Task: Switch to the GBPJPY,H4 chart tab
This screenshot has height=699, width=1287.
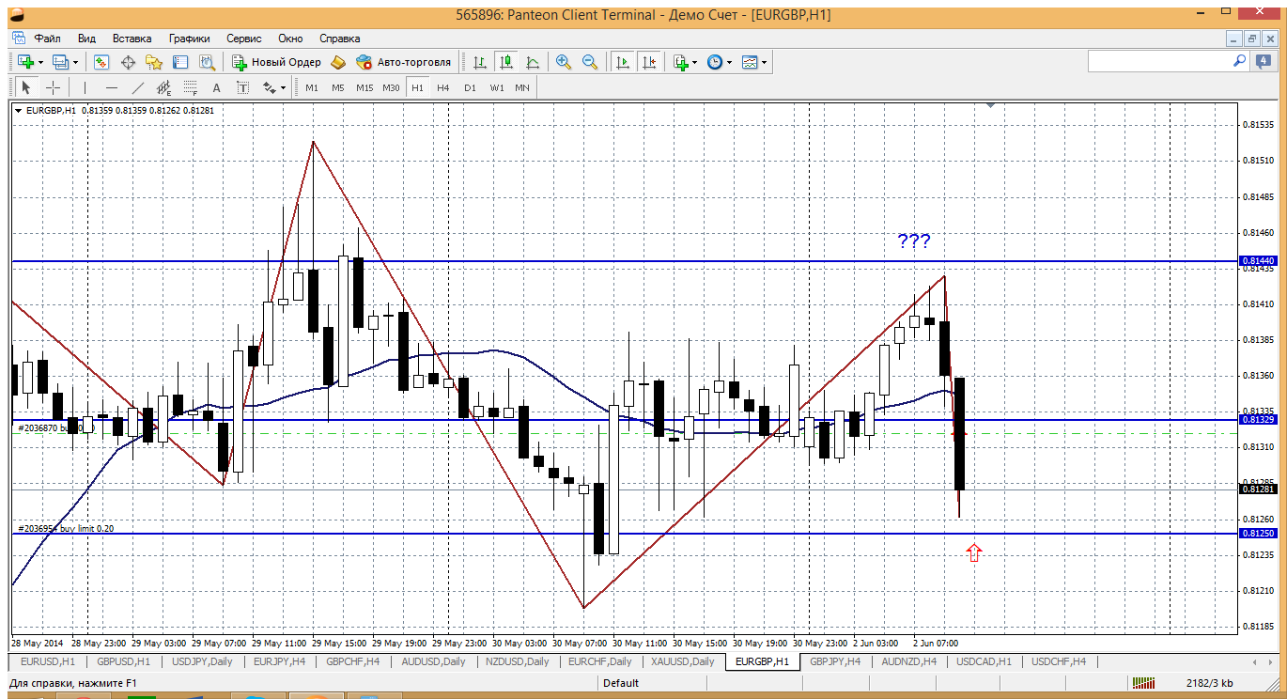Action: pyautogui.click(x=835, y=661)
